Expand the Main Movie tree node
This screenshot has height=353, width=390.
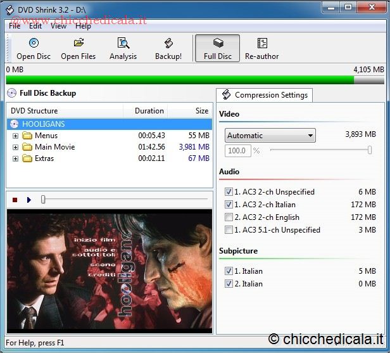(x=16, y=147)
